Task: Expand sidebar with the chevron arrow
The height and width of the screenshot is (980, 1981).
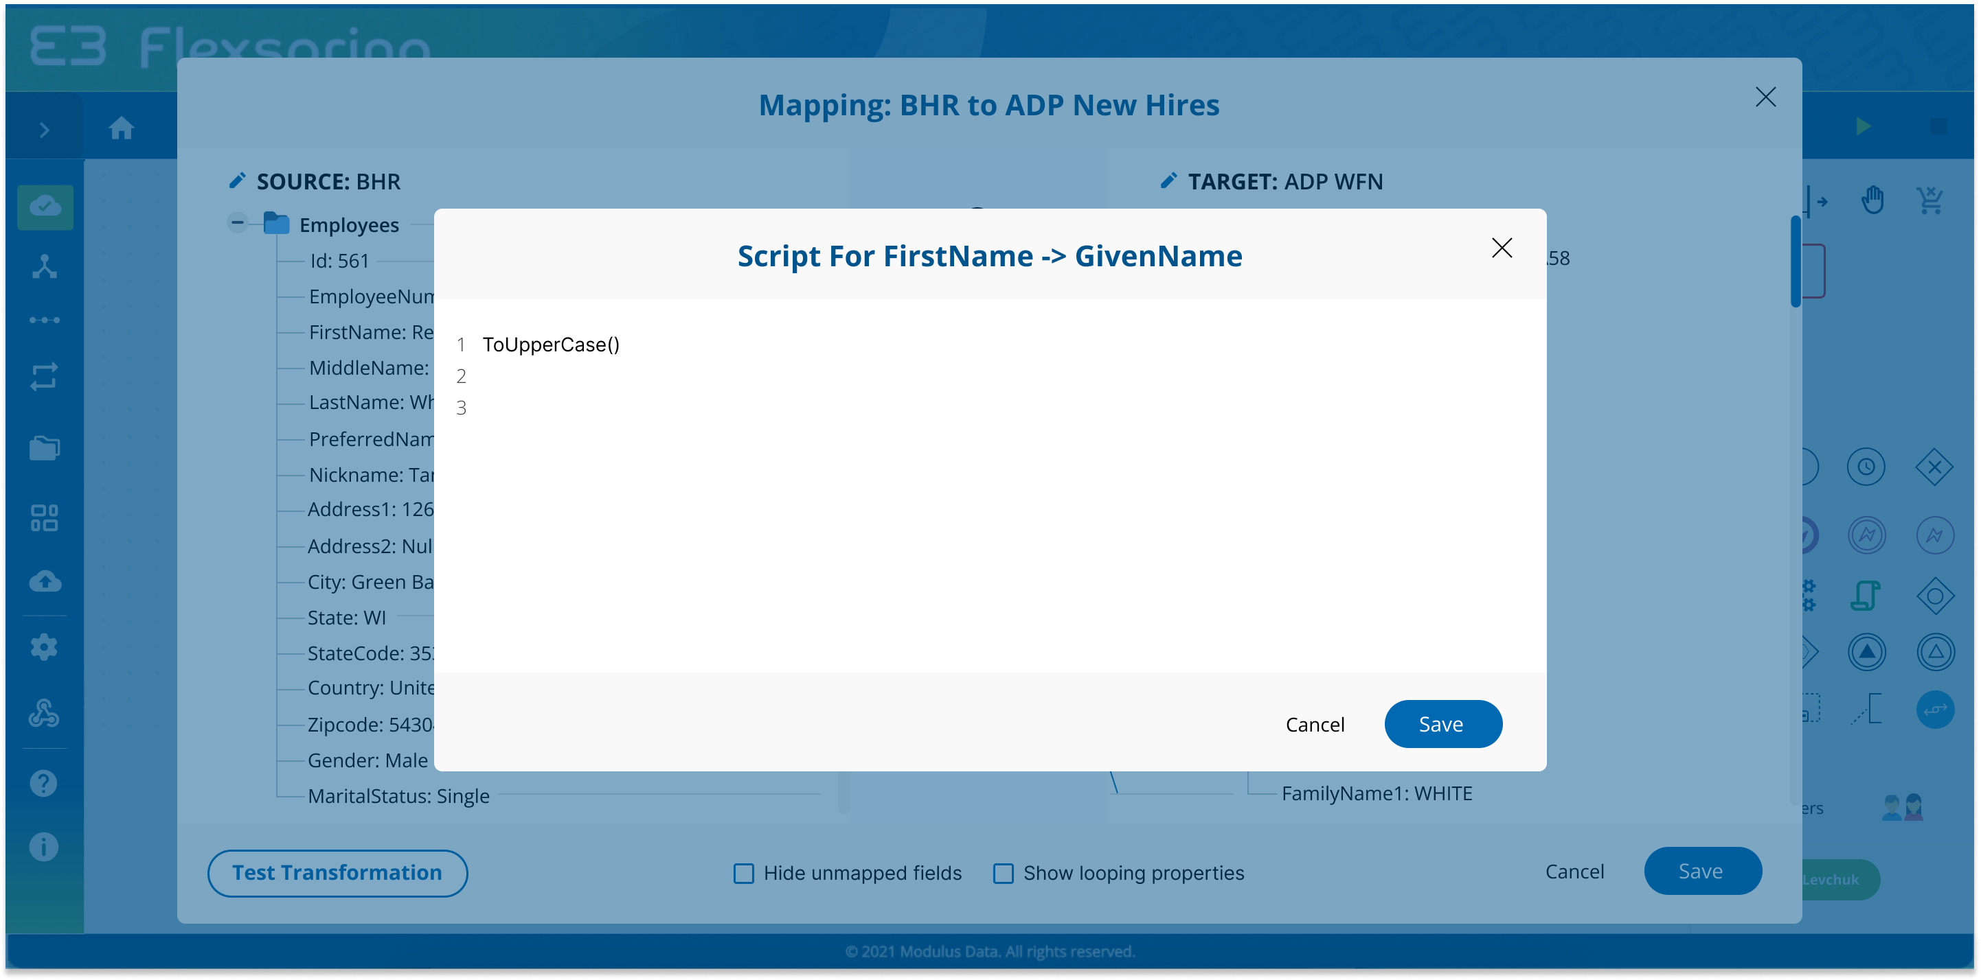Action: pos(45,130)
